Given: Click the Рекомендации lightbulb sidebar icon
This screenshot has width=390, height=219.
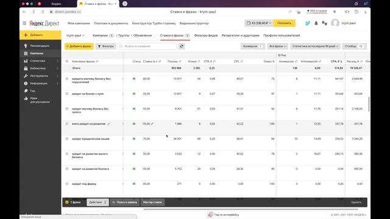Looking at the screenshot, I should [26, 46].
